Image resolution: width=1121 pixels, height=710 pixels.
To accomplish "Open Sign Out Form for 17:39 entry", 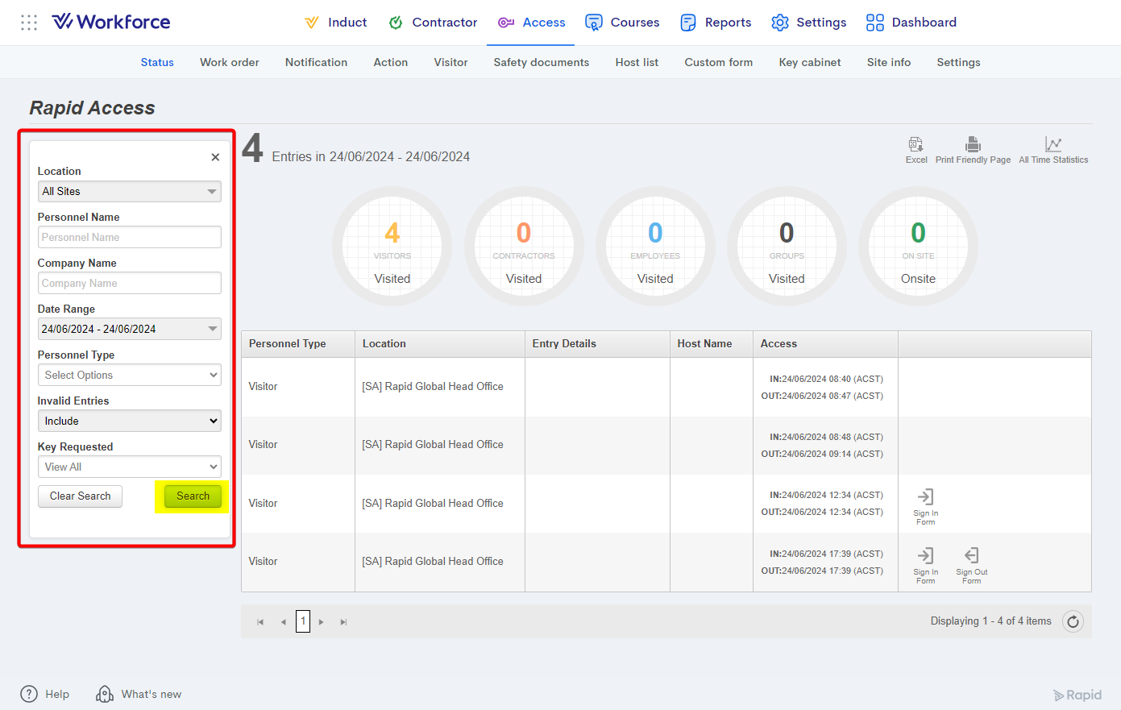I will point(972,565).
